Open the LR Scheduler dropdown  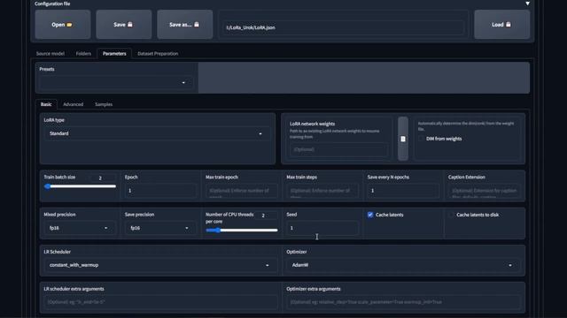(161, 265)
